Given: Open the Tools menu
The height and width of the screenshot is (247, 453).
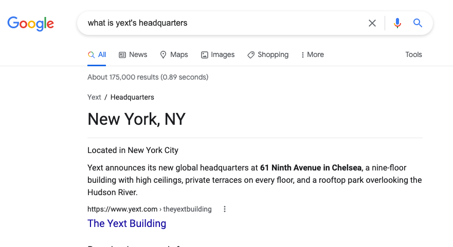Looking at the screenshot, I should click(x=413, y=54).
